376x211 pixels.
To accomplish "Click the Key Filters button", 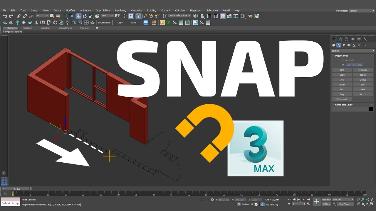I will coord(345,204).
